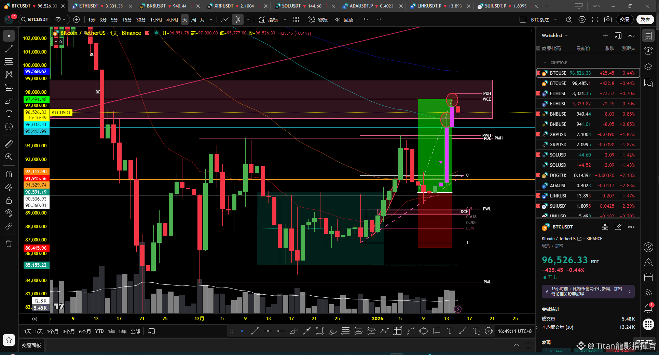Open the 回放 replay mode
This screenshot has width=659, height=355.
click(x=344, y=20)
